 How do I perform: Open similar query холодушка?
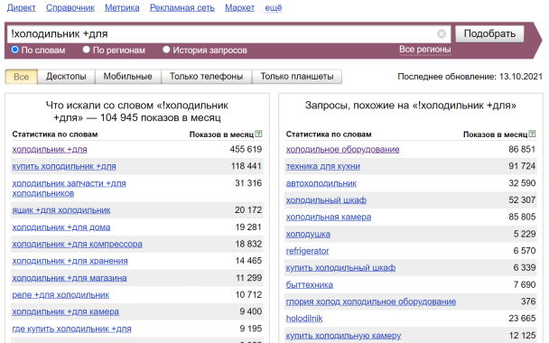(x=308, y=234)
